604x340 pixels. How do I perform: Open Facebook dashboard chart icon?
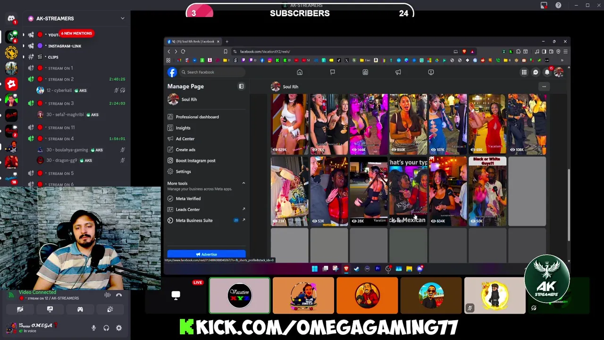(365, 72)
